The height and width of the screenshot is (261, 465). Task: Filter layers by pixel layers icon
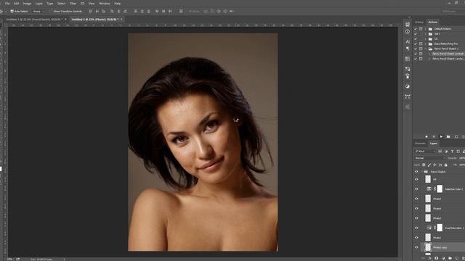(440, 152)
